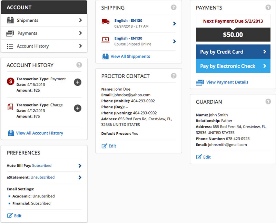Expand the 4/12/2013 Charge transaction details

pos(78,108)
